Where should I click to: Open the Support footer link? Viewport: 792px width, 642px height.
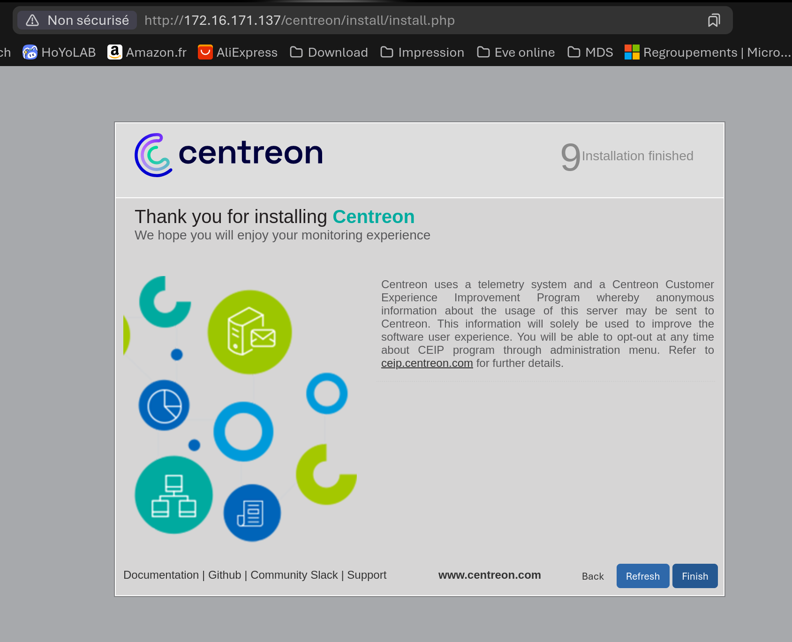367,575
